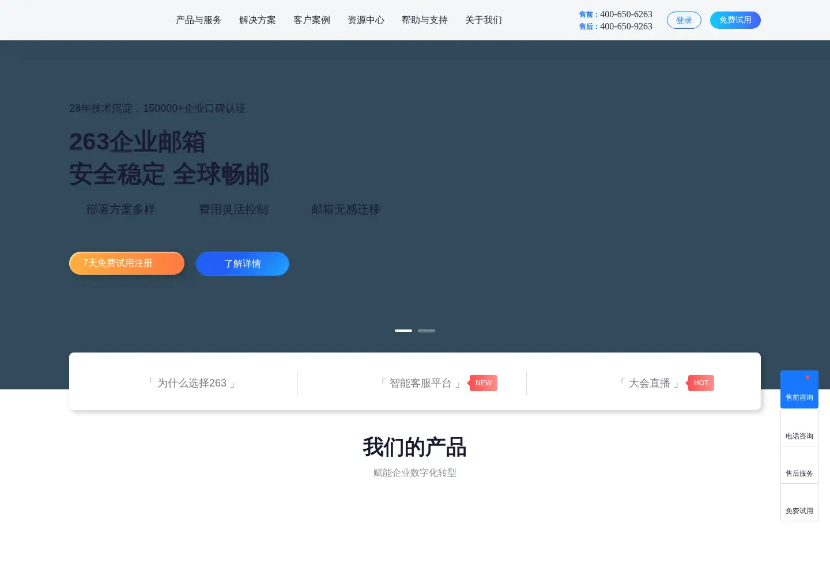Open the 产品与服务 menu
Screen dimensions: 830x576
pos(199,20)
